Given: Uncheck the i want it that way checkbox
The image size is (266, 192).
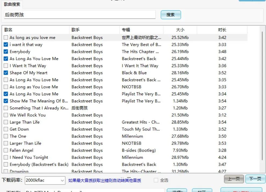Looking at the screenshot, I should point(6,45).
